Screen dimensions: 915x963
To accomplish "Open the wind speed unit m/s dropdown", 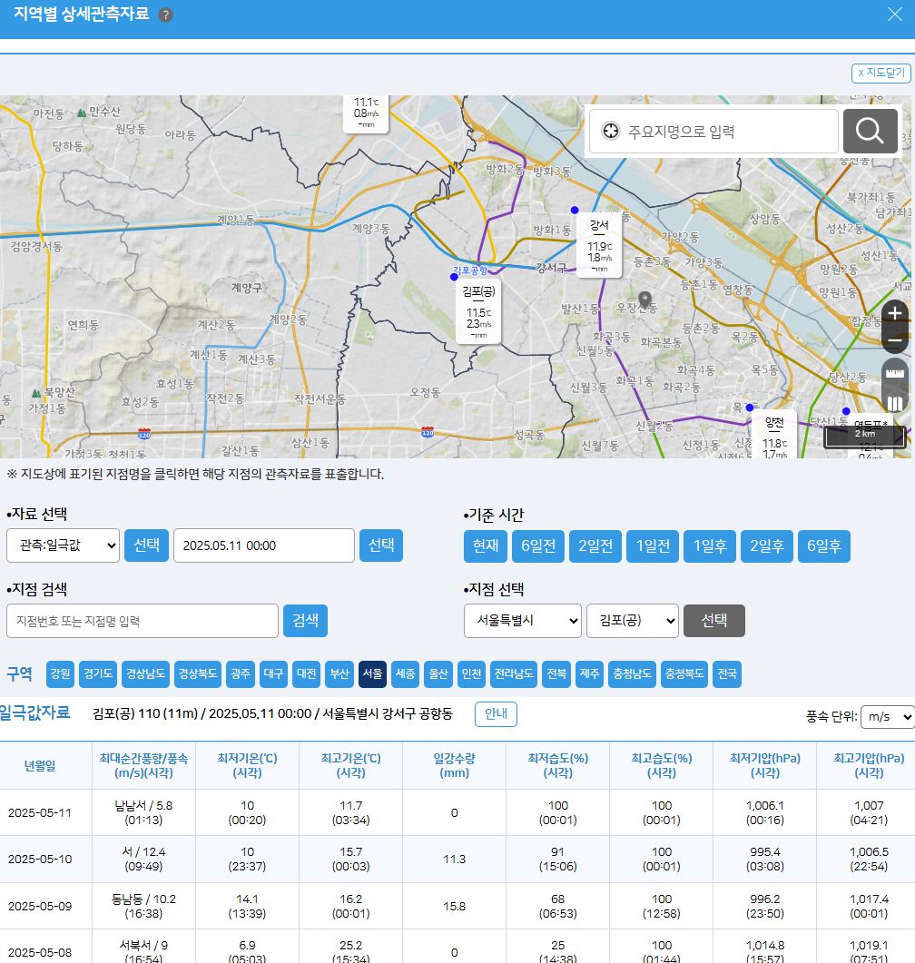I will click(x=888, y=717).
